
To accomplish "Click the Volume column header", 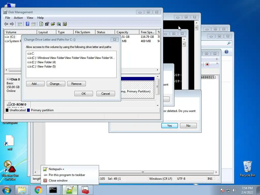I will point(21,32).
